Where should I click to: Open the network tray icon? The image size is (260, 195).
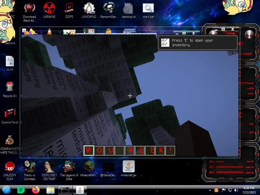(x=230, y=190)
